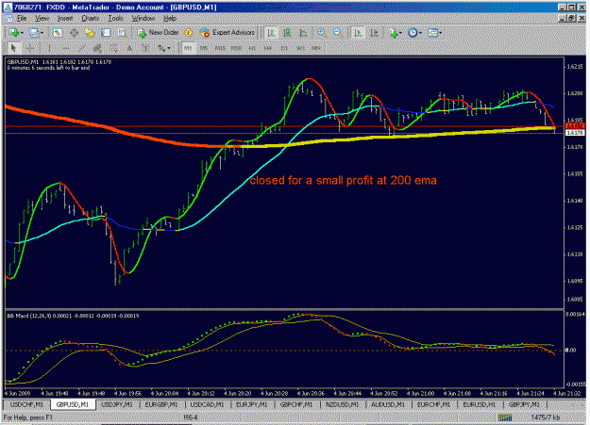Image resolution: width=590 pixels, height=425 pixels.
Task: Open the Window menu
Action: click(143, 19)
